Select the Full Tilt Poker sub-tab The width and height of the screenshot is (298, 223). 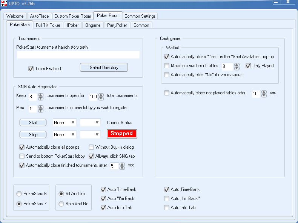coord(48,25)
